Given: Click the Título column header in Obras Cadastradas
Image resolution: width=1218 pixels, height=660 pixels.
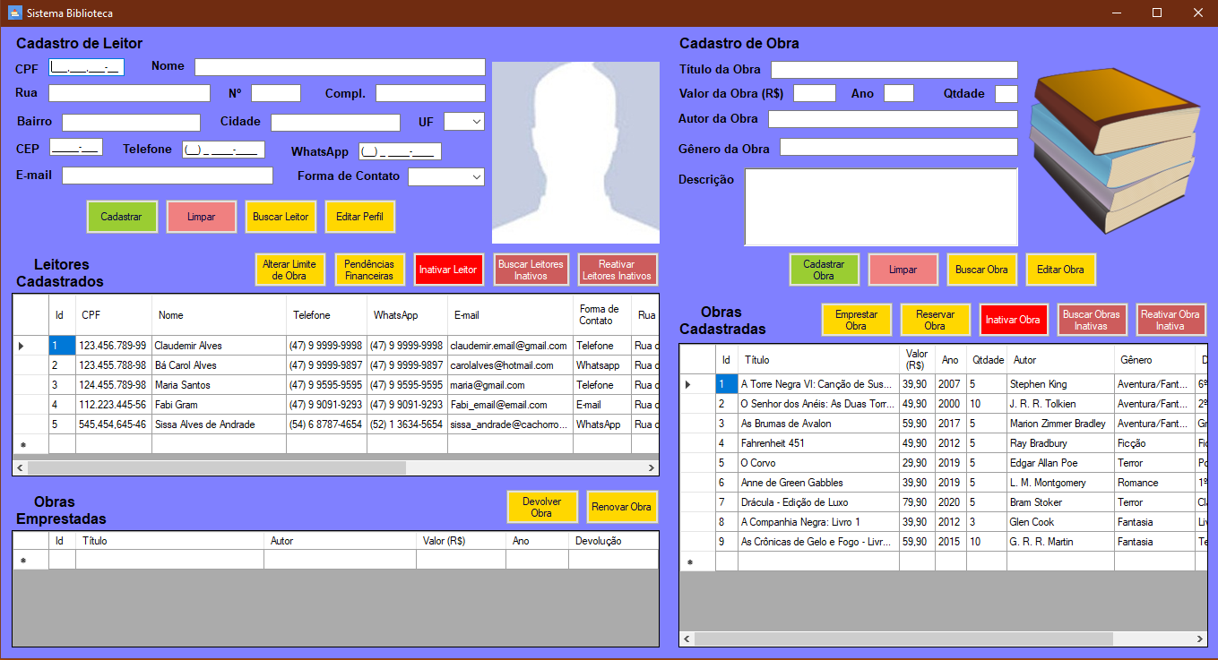Looking at the screenshot, I should point(818,359).
